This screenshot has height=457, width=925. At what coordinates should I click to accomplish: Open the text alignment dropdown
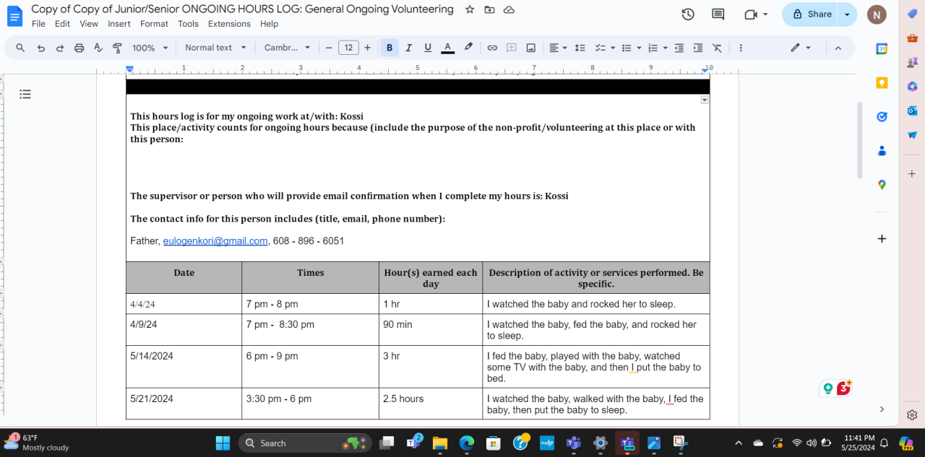coord(558,48)
